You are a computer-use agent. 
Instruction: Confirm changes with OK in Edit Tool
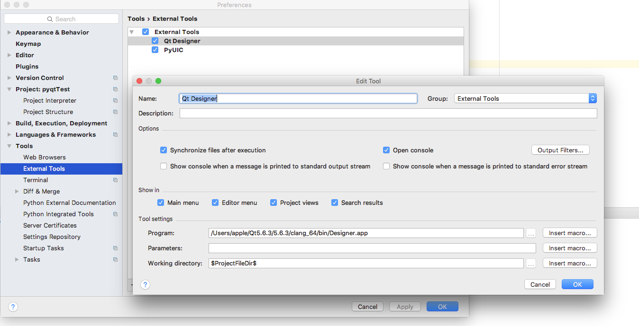[577, 284]
